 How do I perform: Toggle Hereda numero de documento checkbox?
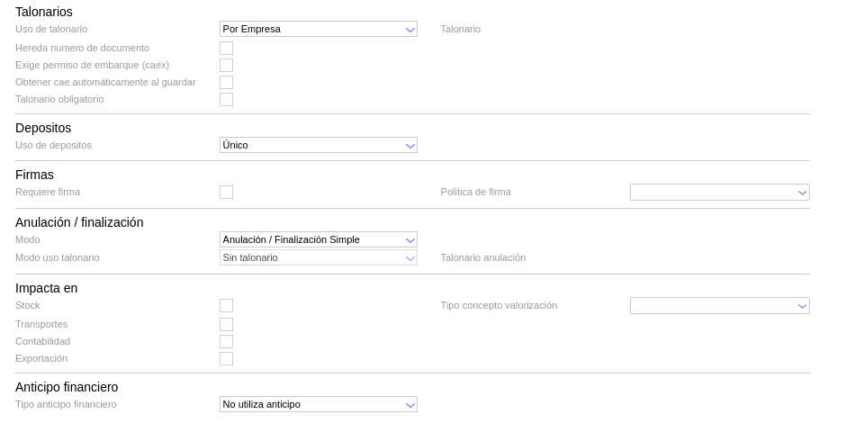226,48
